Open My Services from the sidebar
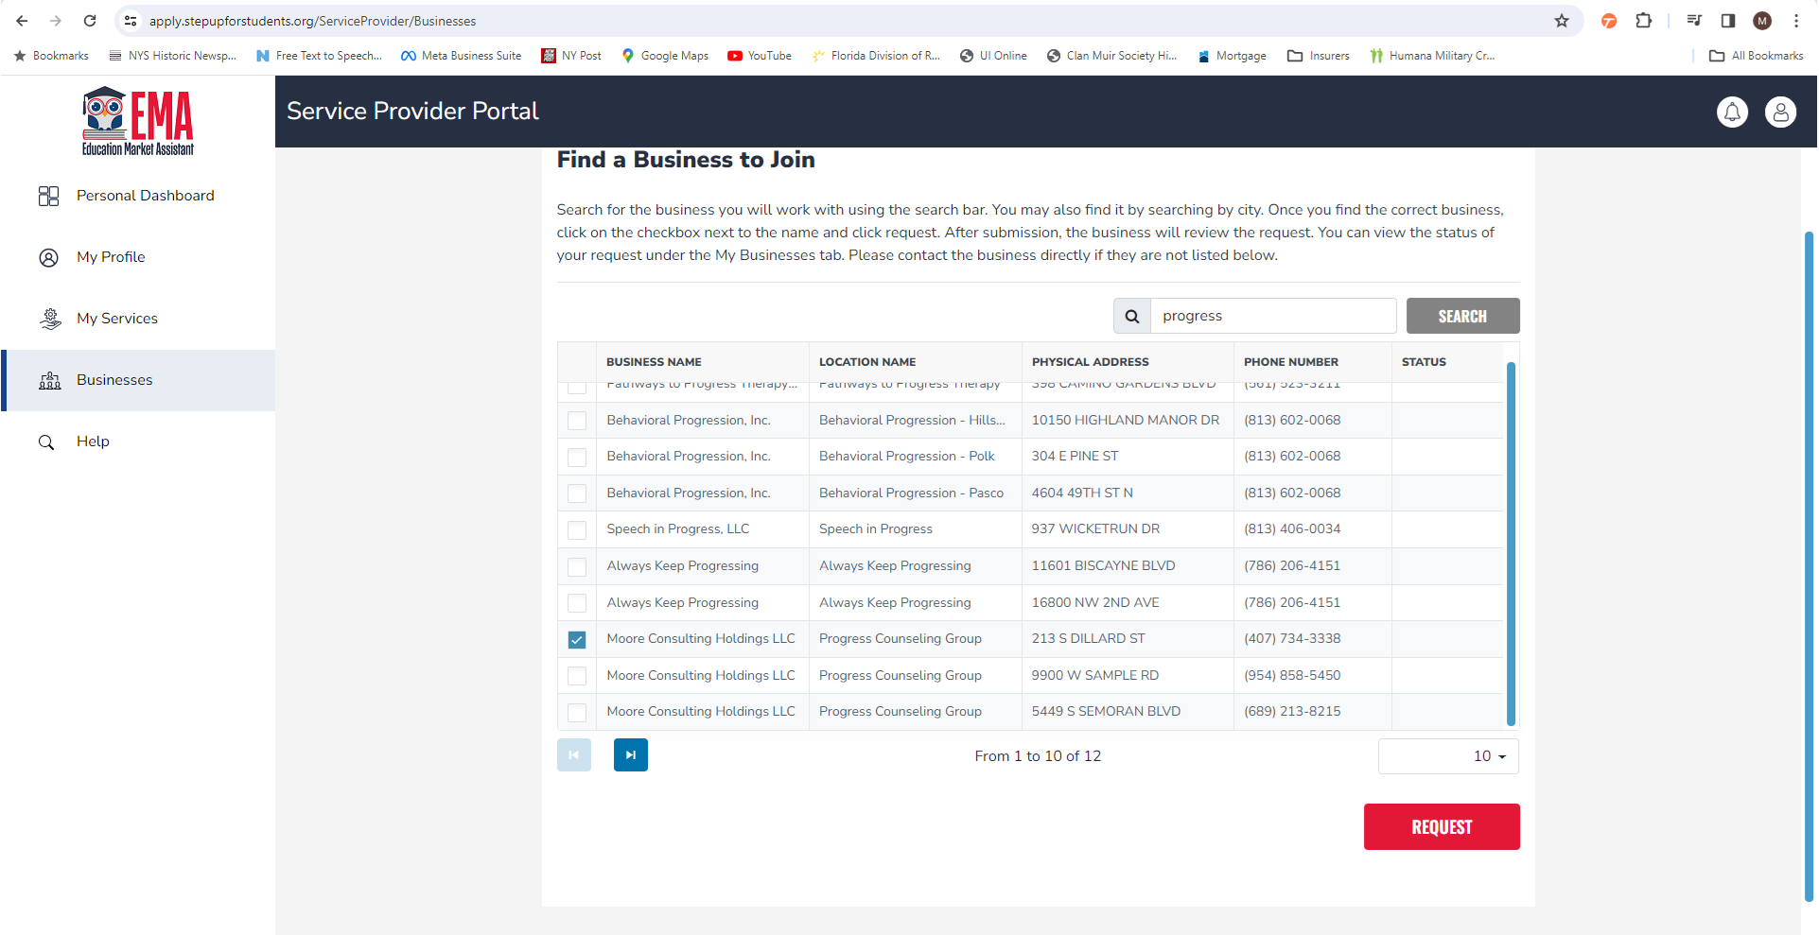 (x=117, y=319)
